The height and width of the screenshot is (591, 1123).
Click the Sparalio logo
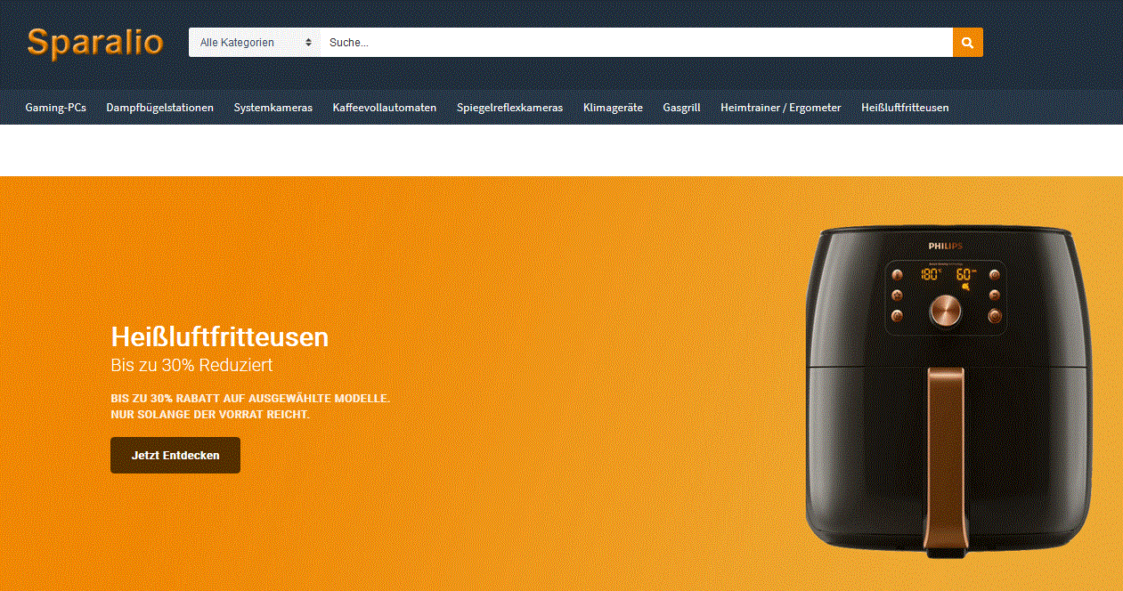tap(94, 42)
